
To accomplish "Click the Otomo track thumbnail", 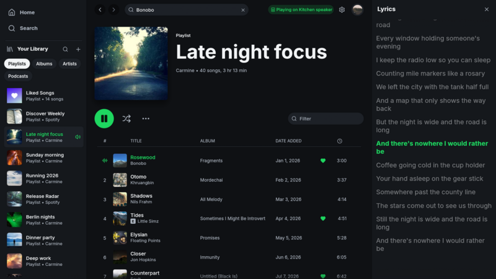I will coord(120,180).
